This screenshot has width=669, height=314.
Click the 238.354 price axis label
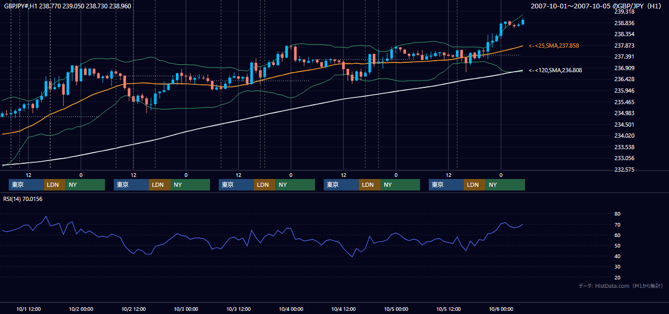[625, 34]
